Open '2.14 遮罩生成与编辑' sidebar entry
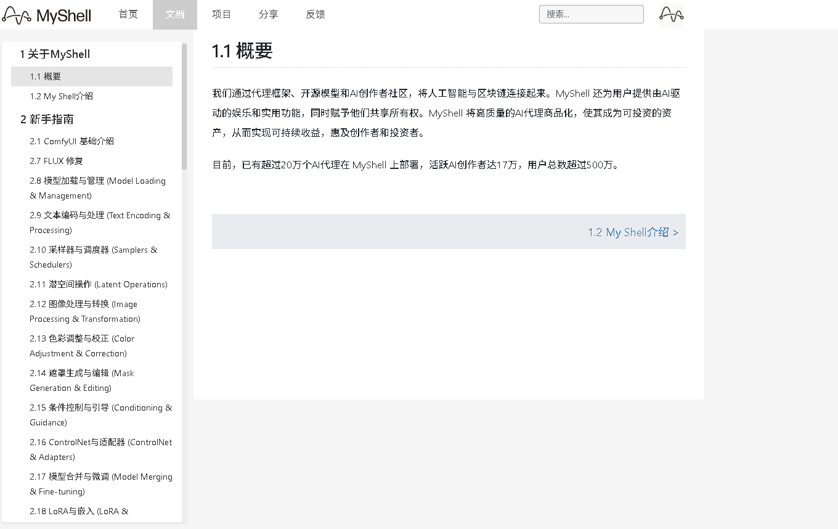838x529 pixels. tap(82, 380)
